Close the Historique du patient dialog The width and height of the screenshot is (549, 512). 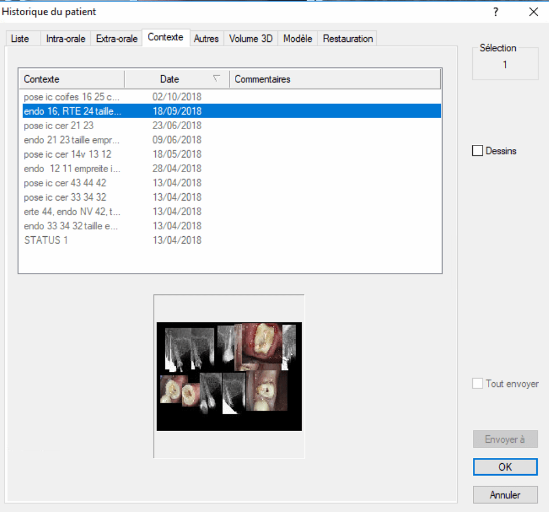(x=533, y=12)
